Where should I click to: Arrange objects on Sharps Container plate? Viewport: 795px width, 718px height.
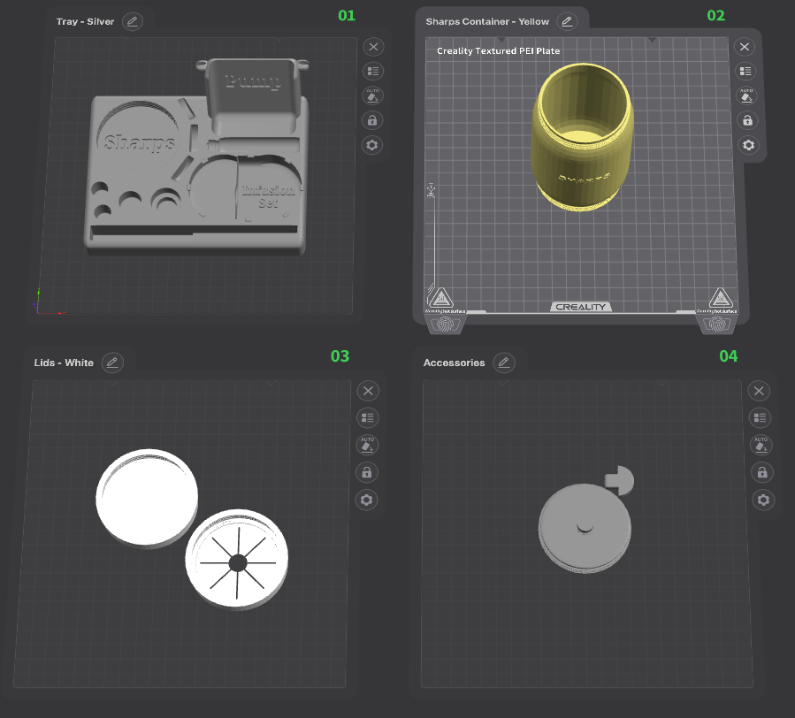746,72
